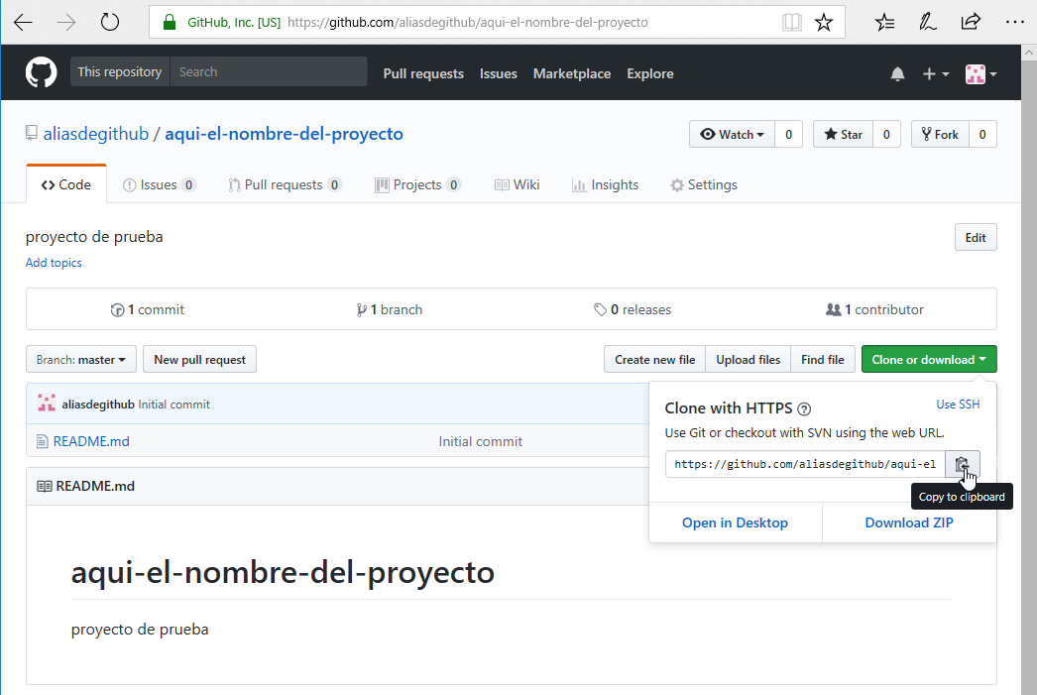Click the page scrollbar up arrow

tap(1029, 53)
